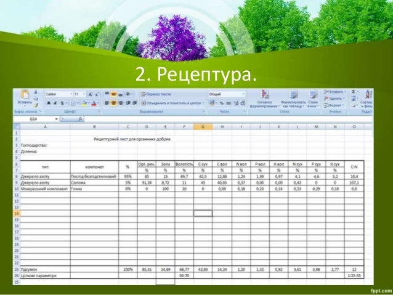Viewport: 393px width, 295px height.
Task: Click cell containing 'Послід безпідстилковий'
Action: [x=94, y=177]
